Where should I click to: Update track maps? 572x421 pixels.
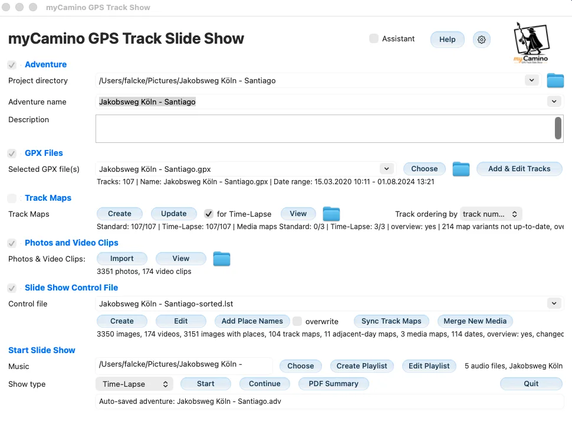coord(173,214)
